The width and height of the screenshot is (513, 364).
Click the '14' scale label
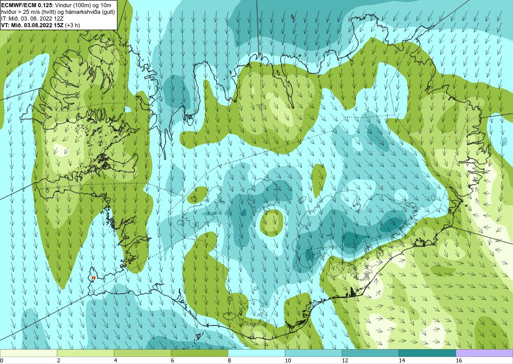[402, 360]
